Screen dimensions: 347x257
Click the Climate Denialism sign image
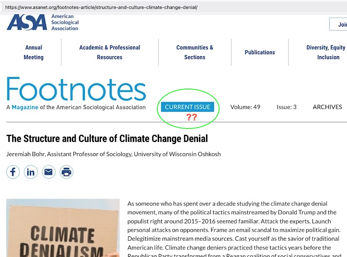(x=63, y=229)
